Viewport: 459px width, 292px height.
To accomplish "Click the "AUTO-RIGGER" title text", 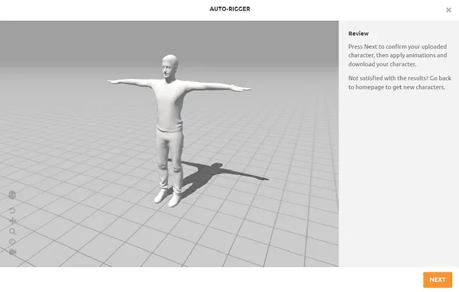I will [229, 9].
